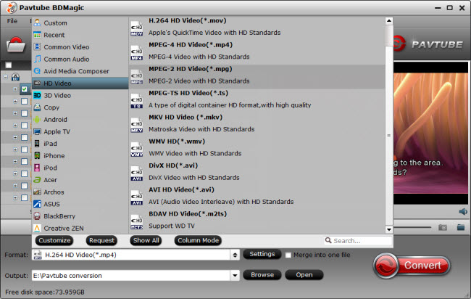This screenshot has height=299, width=471.
Task: Expand the title node beside ASUS row
Action: tap(15, 197)
